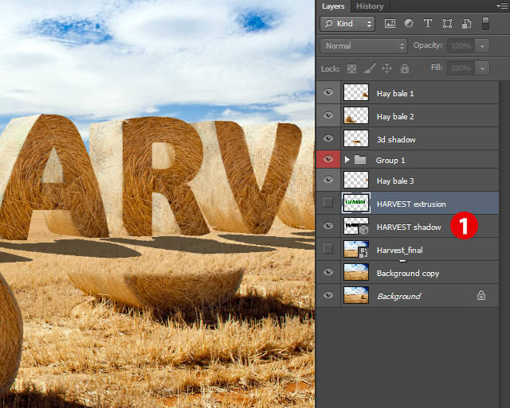Screen dimensions: 510x408
Task: Click the Lock all padlock icon
Action: coord(405,68)
